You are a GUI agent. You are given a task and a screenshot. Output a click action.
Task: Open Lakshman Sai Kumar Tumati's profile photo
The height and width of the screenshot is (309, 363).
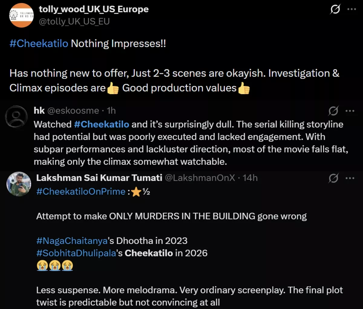coord(19,184)
